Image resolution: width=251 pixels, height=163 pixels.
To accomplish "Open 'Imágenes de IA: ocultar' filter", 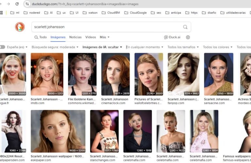I will 102,47.
